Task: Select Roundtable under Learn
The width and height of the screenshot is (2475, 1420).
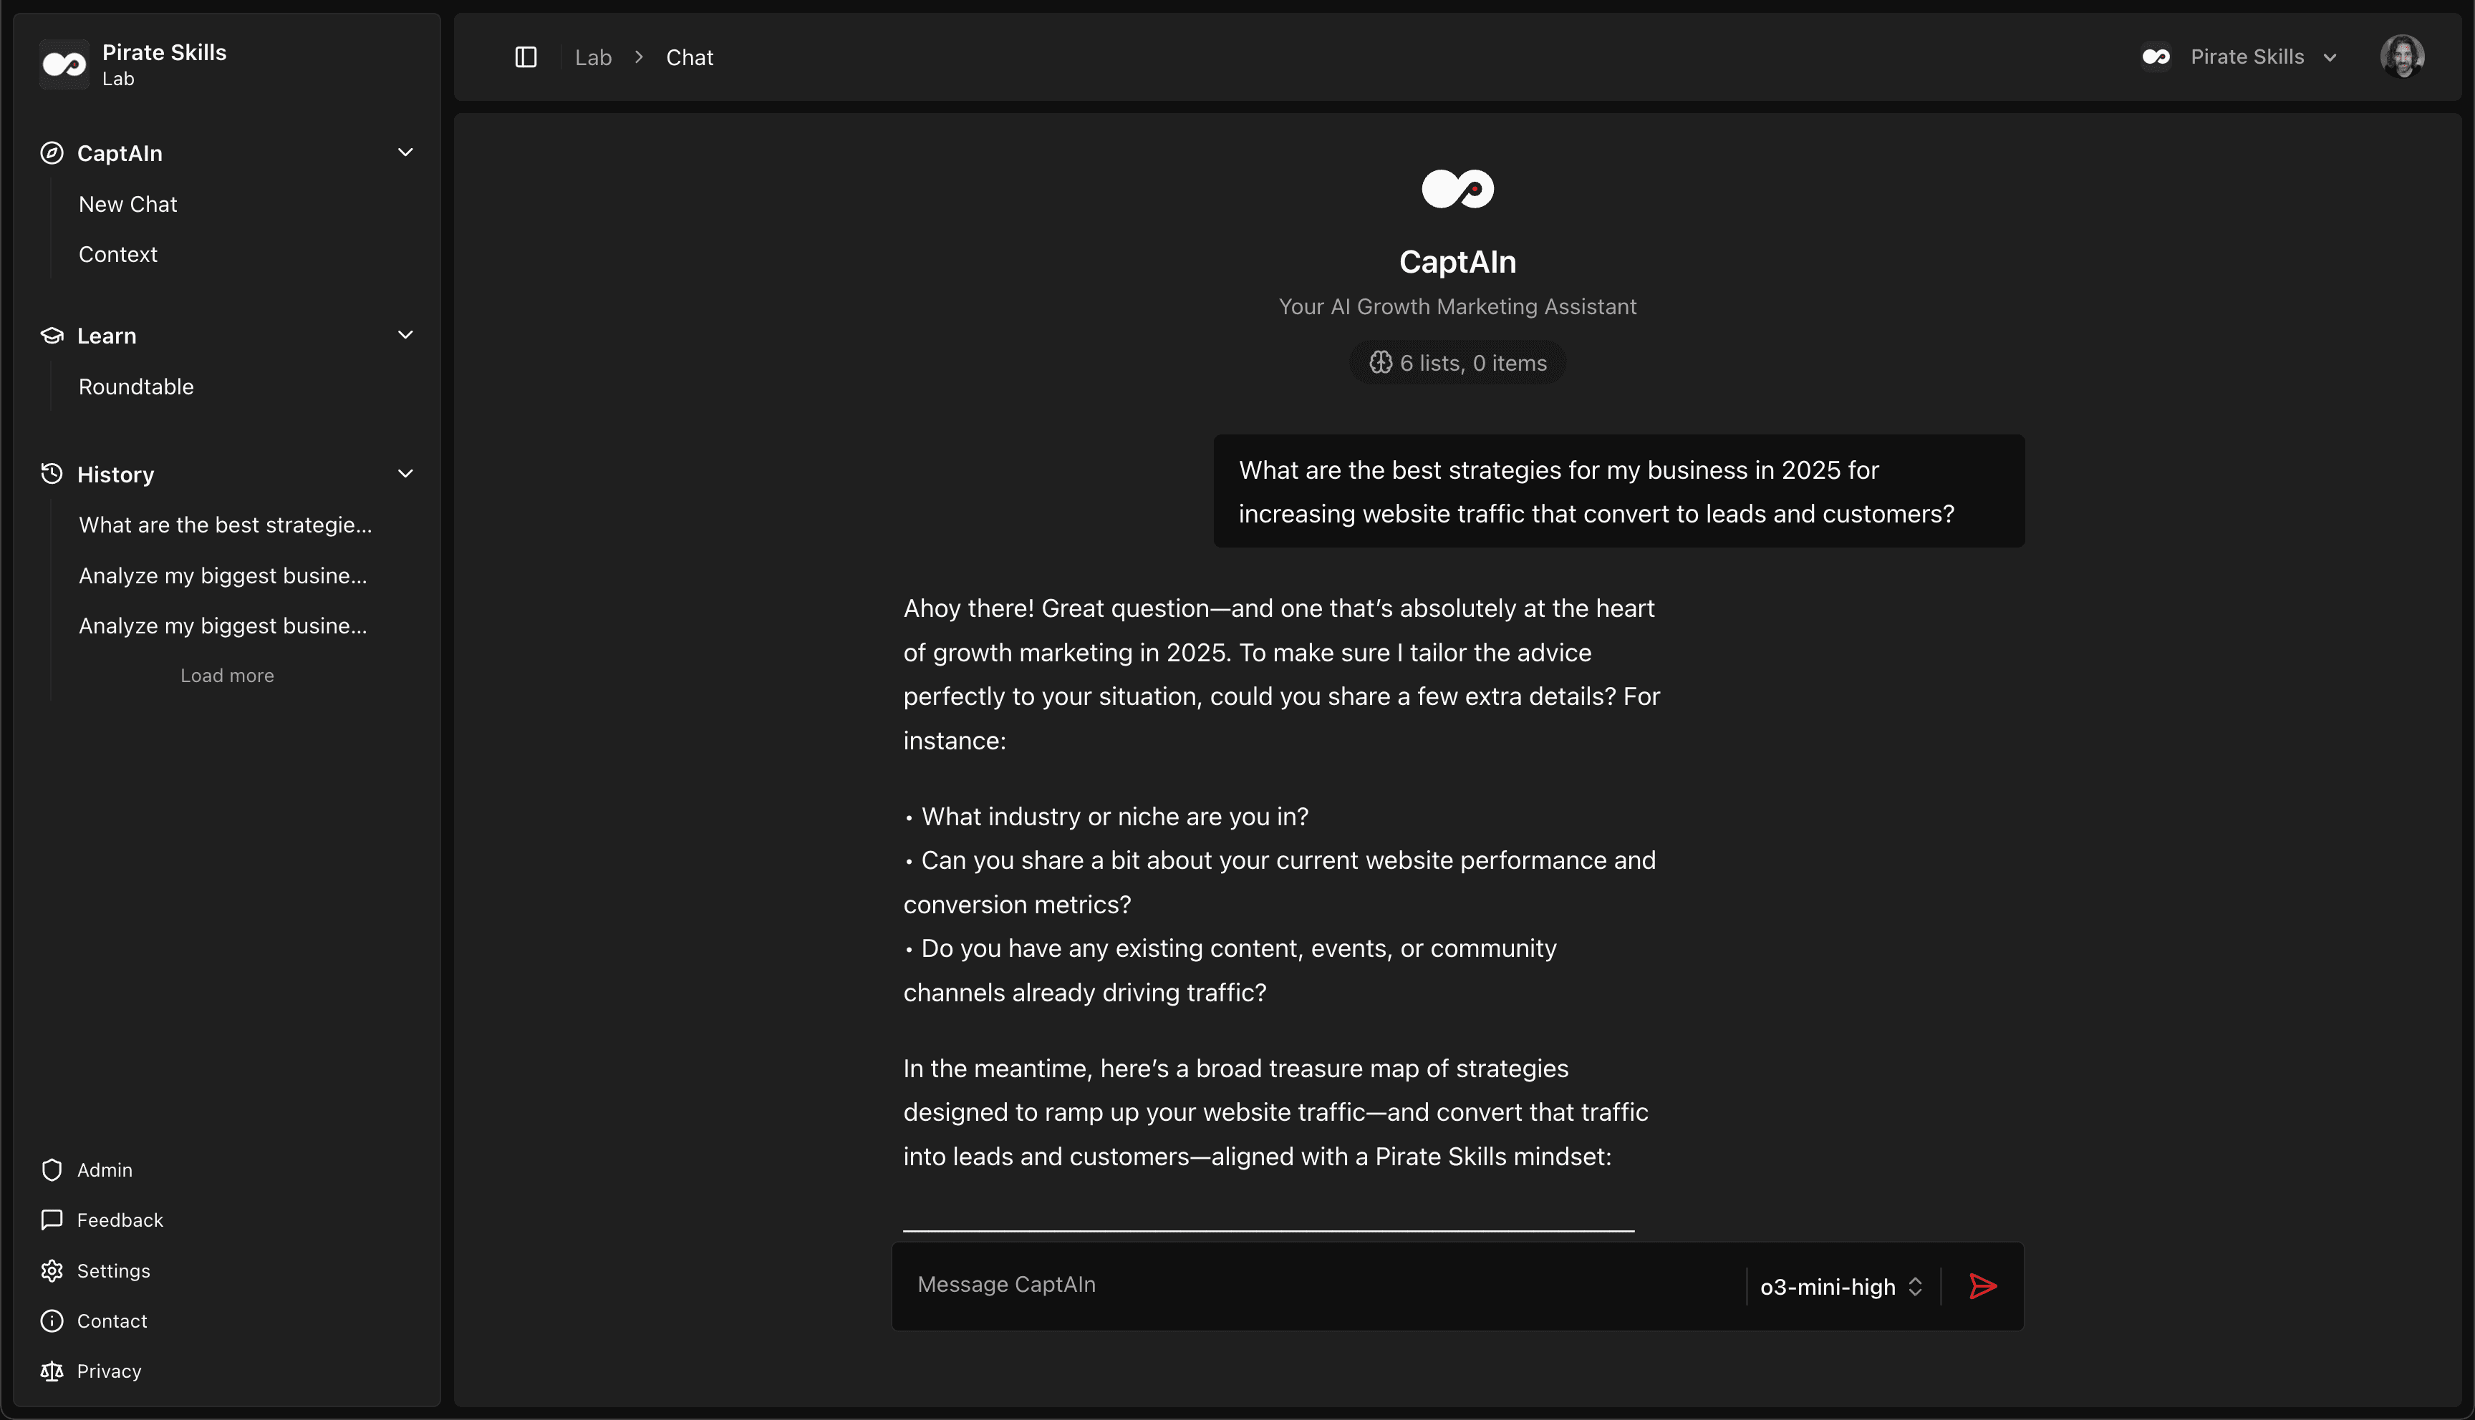Action: click(135, 386)
